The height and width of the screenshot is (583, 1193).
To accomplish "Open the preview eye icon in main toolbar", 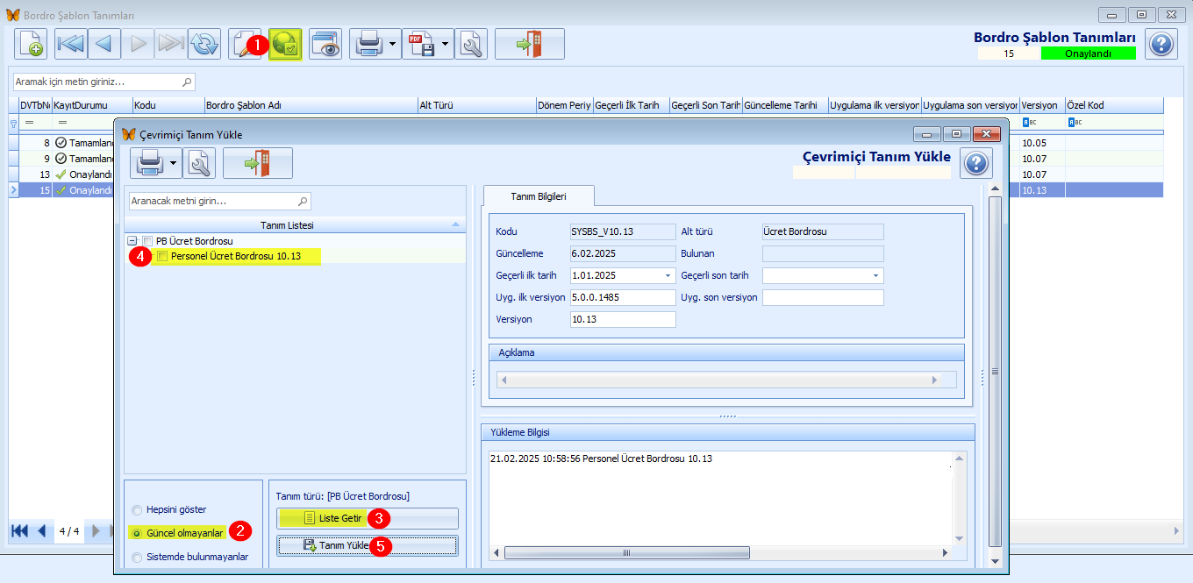I will (x=325, y=44).
